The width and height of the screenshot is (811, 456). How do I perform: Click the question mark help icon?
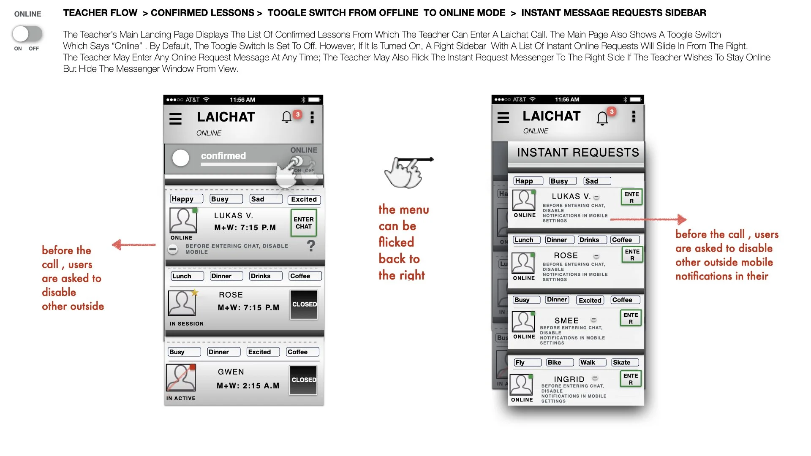click(311, 245)
